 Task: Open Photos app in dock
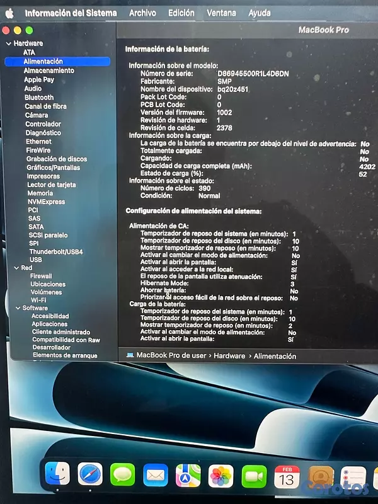click(221, 476)
